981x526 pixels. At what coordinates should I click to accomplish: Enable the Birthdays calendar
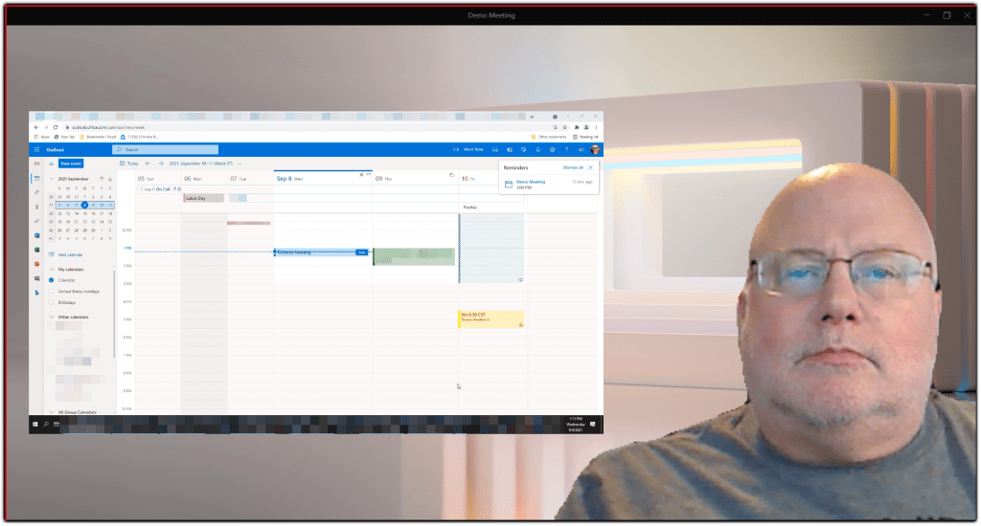click(x=52, y=302)
